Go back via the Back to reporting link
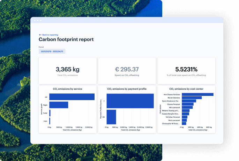The height and width of the screenshot is (161, 239). tap(48, 35)
